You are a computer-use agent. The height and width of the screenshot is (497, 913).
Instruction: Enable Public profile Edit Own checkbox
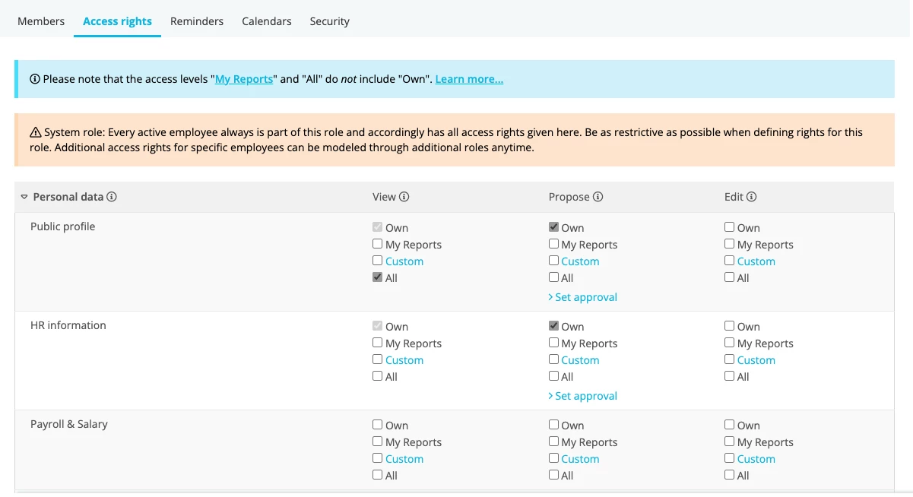click(x=729, y=227)
